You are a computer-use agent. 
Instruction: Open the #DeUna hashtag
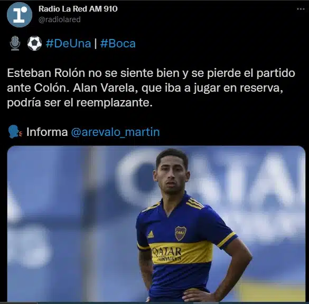click(68, 43)
